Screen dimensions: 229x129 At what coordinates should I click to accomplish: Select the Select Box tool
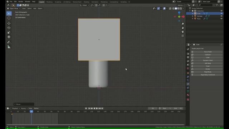coord(9,14)
